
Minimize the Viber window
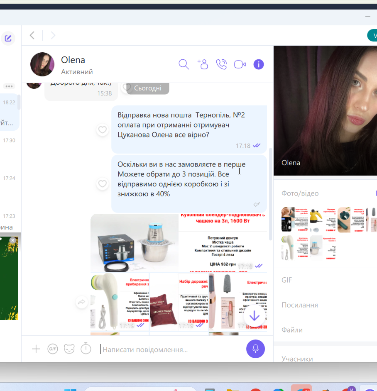[x=368, y=17]
